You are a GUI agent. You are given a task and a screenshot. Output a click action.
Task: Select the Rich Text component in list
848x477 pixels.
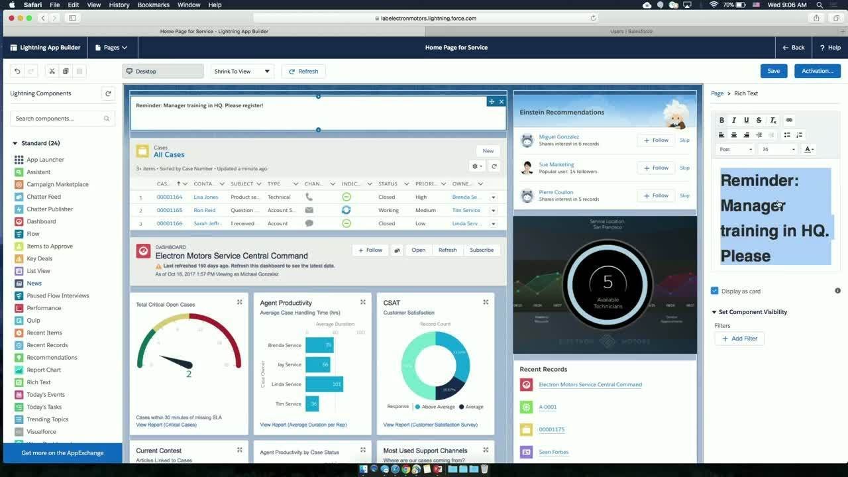tap(38, 382)
